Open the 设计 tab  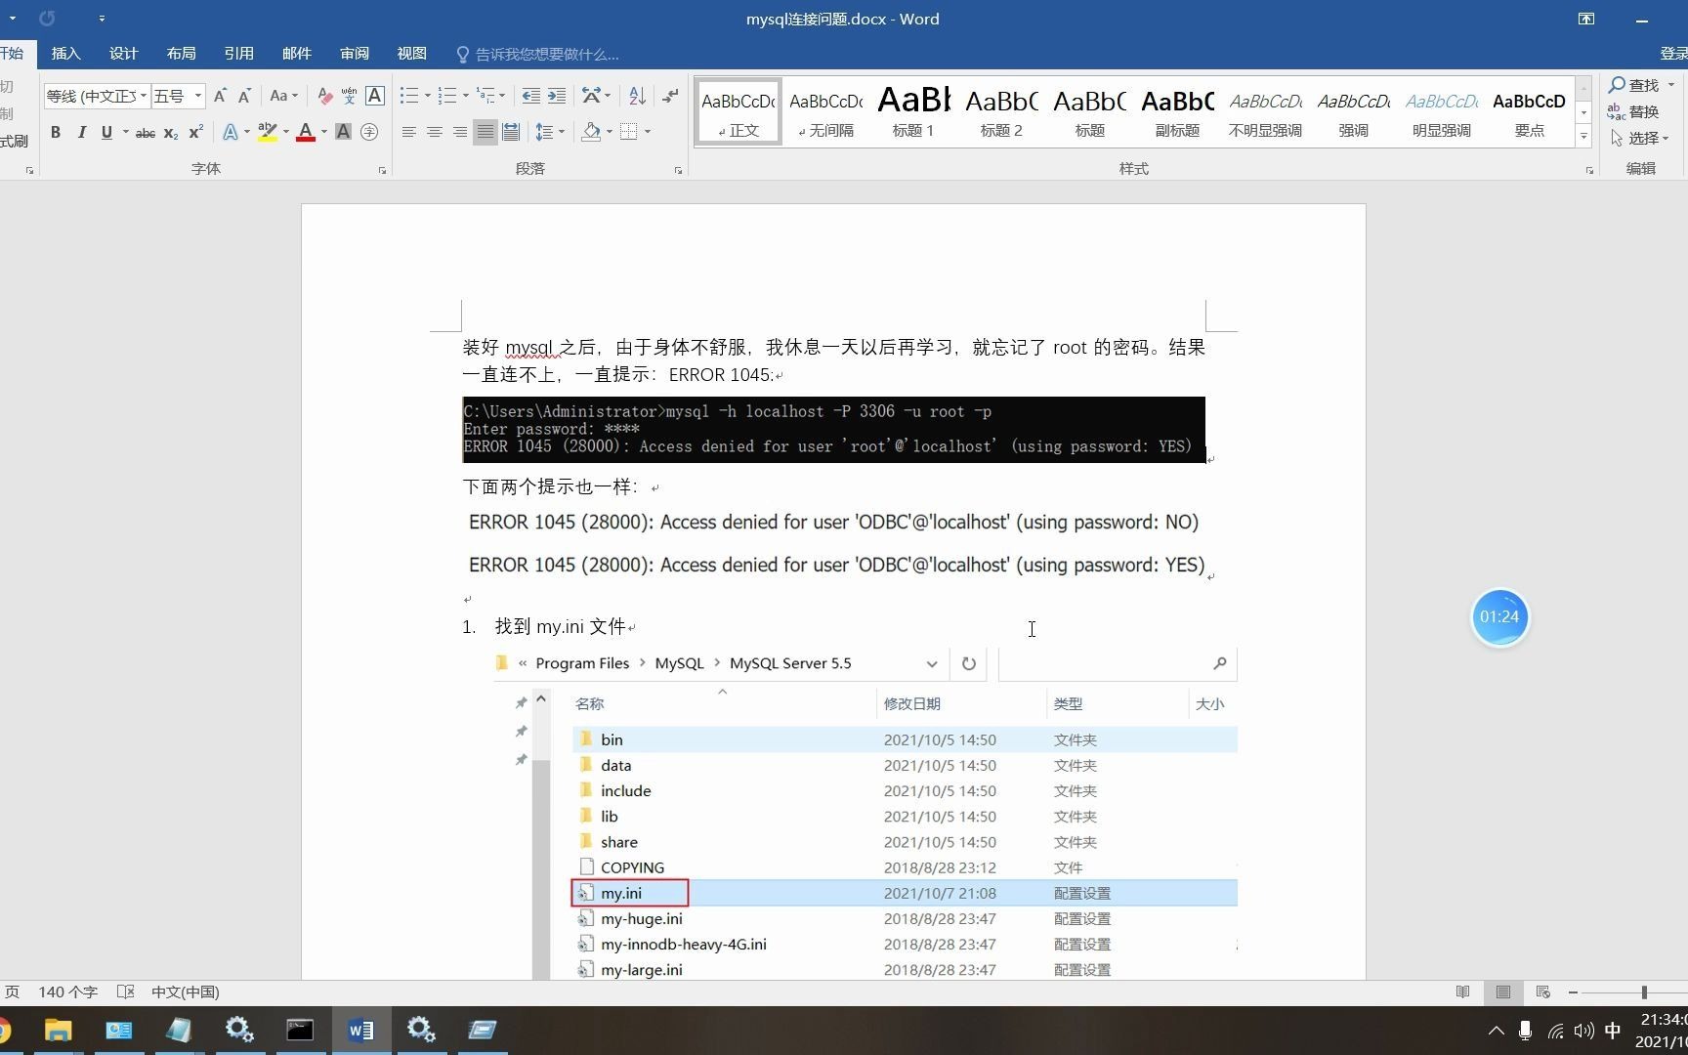pos(123,54)
